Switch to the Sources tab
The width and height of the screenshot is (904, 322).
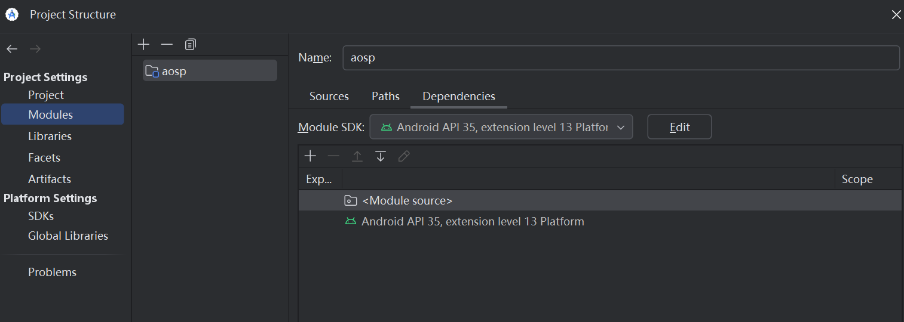329,96
